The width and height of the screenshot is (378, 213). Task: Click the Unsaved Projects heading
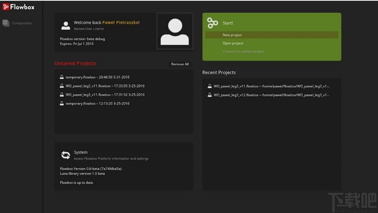click(x=75, y=63)
